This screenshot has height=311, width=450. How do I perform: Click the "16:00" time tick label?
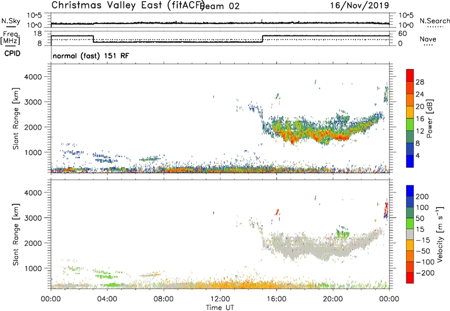point(276,299)
